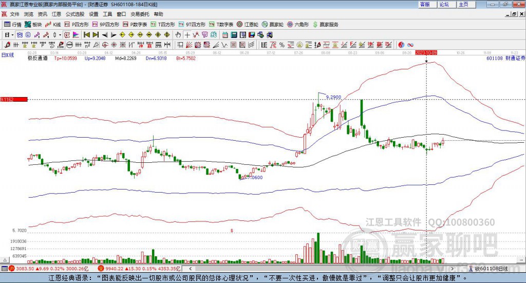526x283 pixels.
Task: Move chart left with black left arrow
Action: point(105,35)
